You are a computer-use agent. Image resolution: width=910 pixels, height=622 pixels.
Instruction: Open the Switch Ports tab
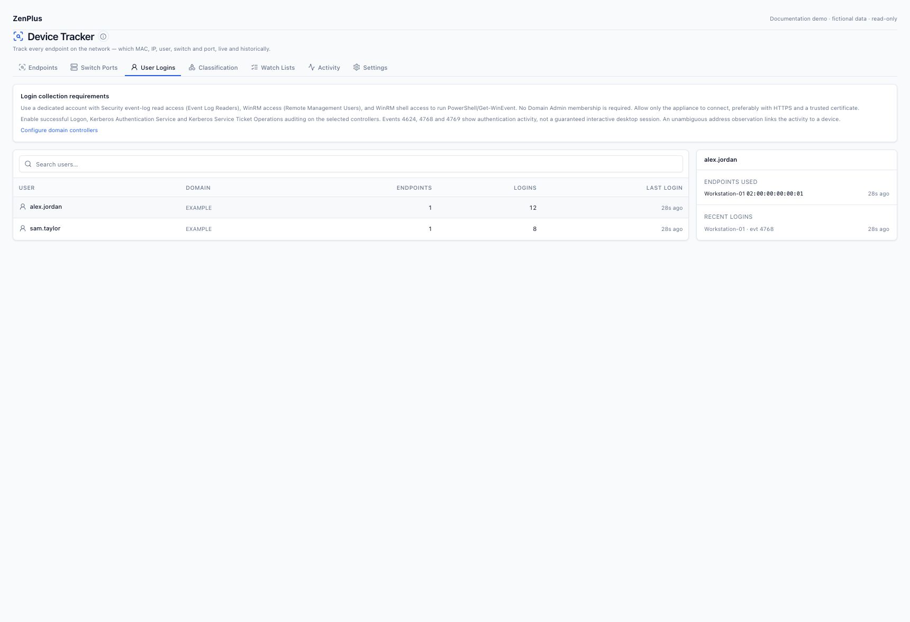94,68
